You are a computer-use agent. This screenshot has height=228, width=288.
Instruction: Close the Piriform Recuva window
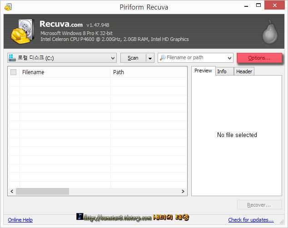274,5
